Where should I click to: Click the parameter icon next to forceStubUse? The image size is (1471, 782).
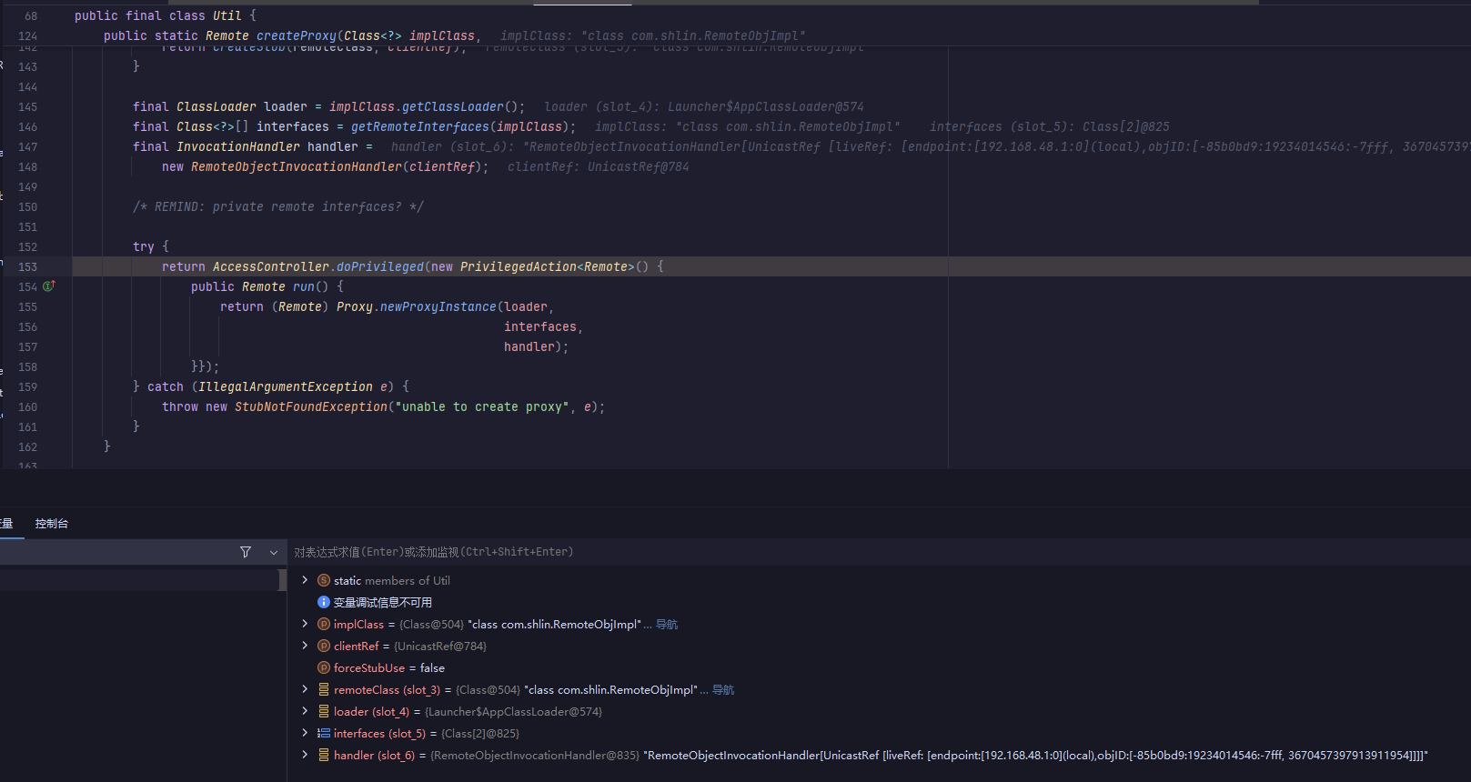(x=324, y=667)
